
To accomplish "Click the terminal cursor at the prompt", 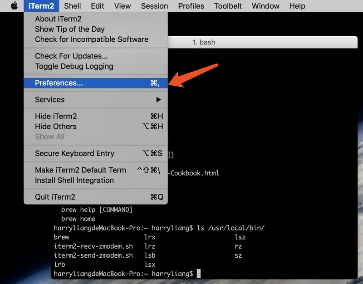I will [199, 274].
